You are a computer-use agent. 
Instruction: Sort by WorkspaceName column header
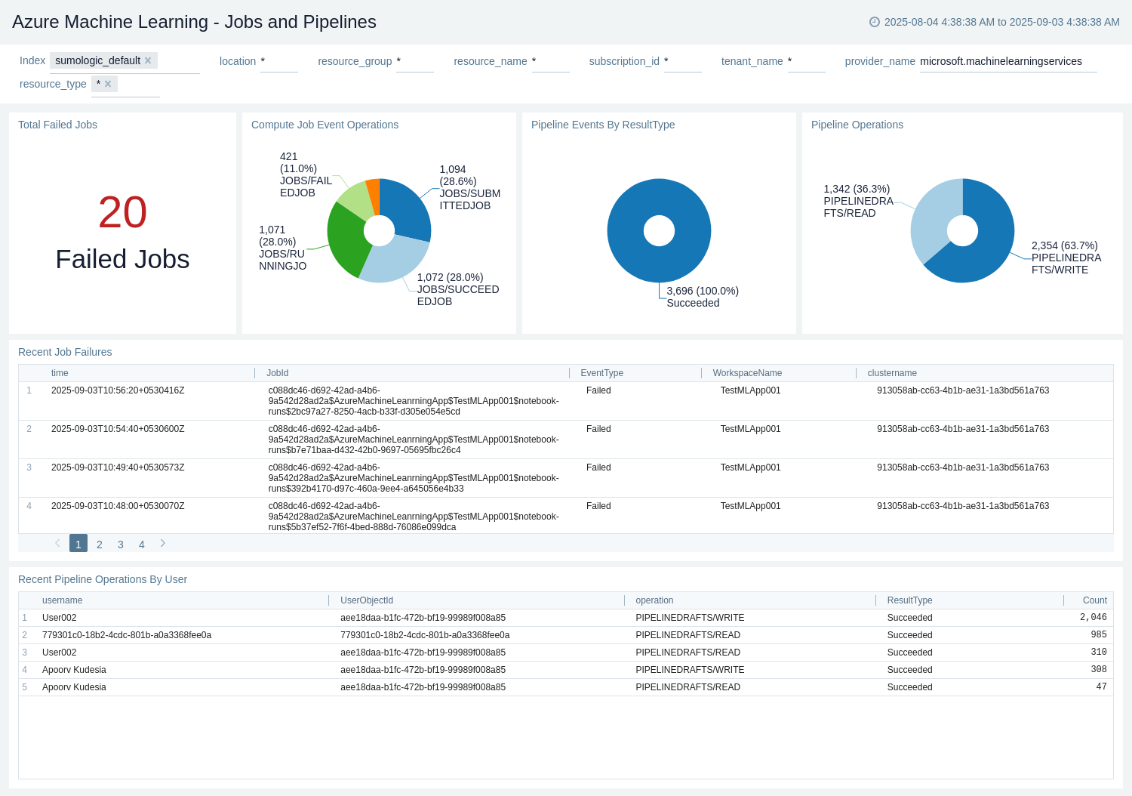tap(747, 373)
